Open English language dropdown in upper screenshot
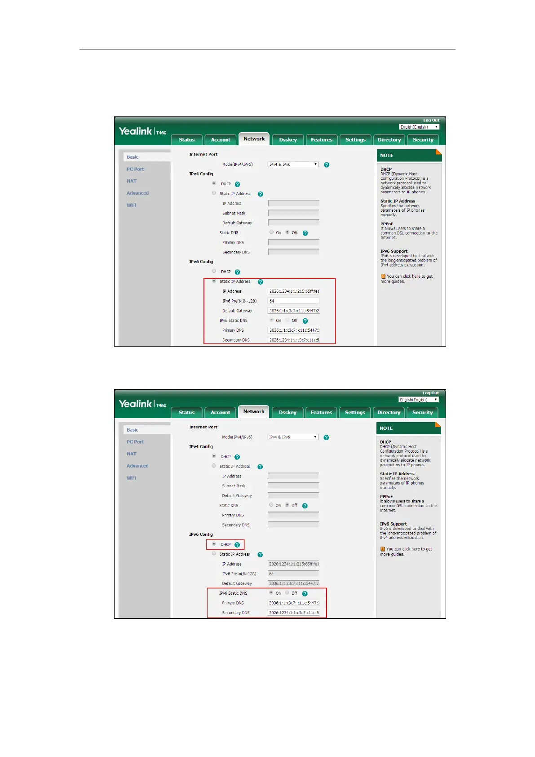Viewport: 535px width, 757px height. [x=419, y=127]
